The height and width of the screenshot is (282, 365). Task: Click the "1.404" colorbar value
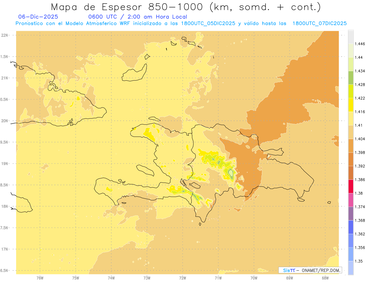(x=360, y=139)
